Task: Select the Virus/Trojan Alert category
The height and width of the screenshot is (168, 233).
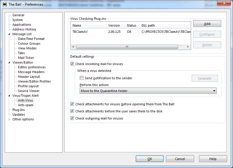Action: (x=25, y=96)
